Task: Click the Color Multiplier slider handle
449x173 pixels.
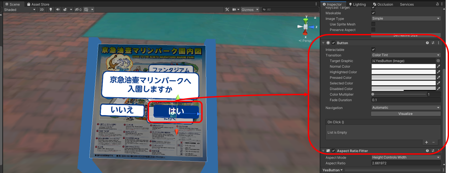Action: click(x=373, y=94)
